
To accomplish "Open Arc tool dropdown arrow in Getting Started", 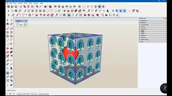I will tap(26, 15).
